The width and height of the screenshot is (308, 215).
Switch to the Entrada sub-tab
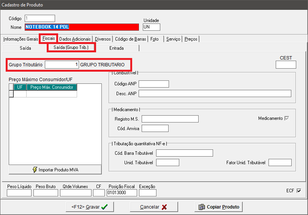116,48
